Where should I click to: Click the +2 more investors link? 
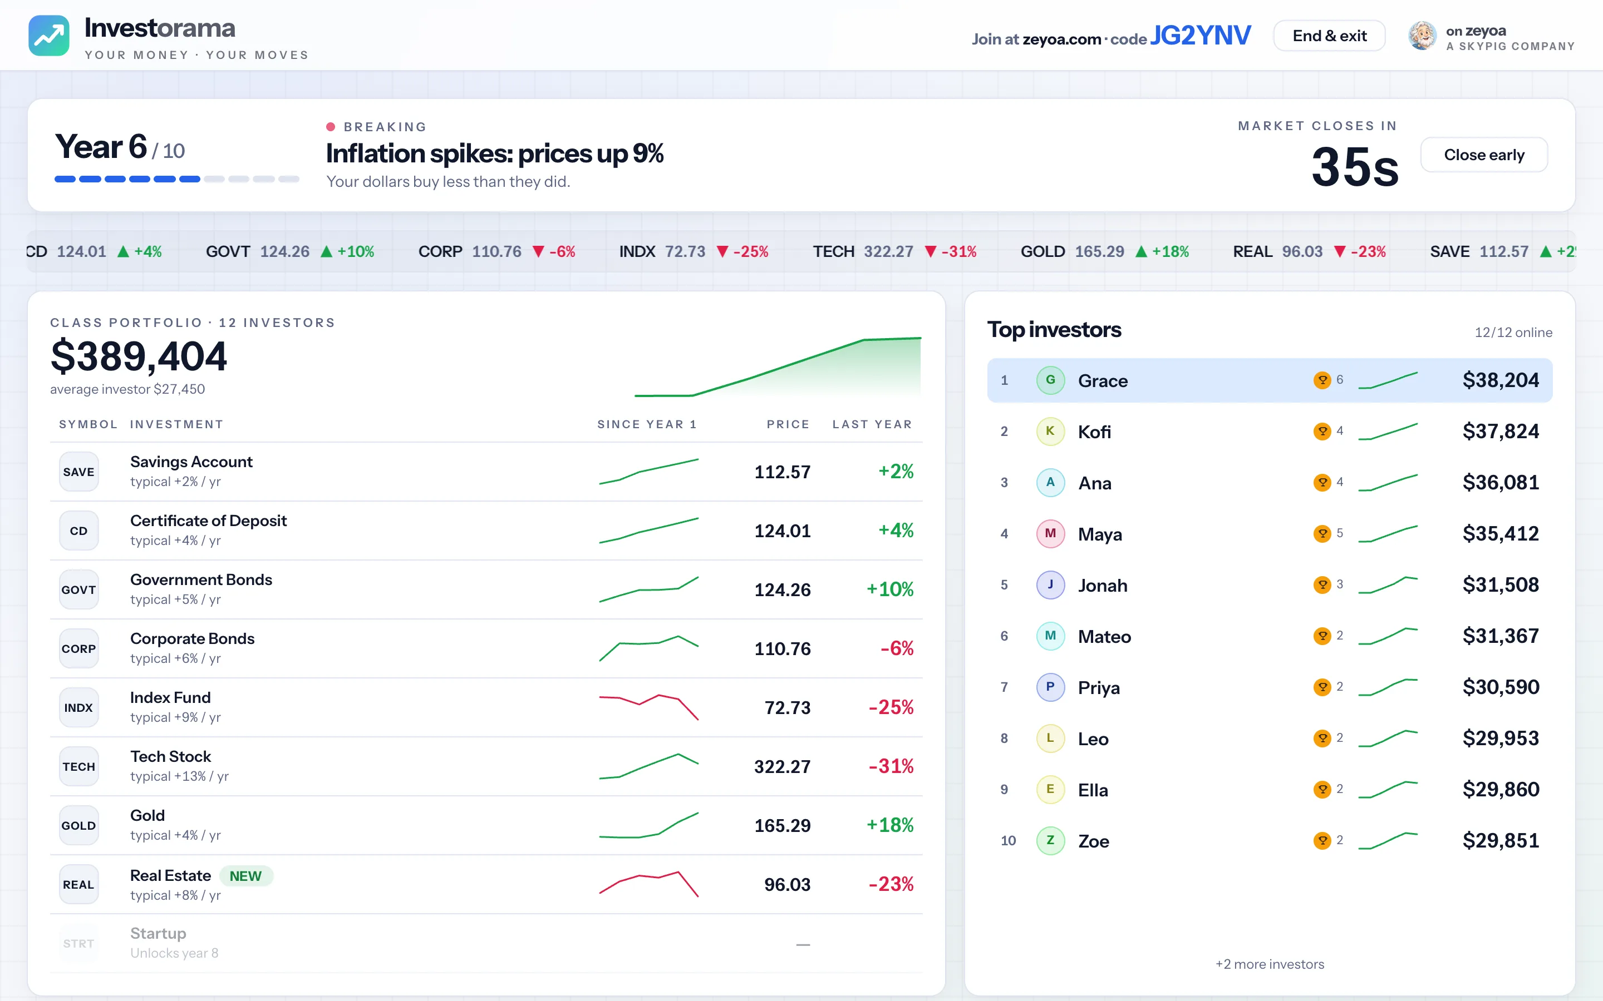[x=1269, y=964]
